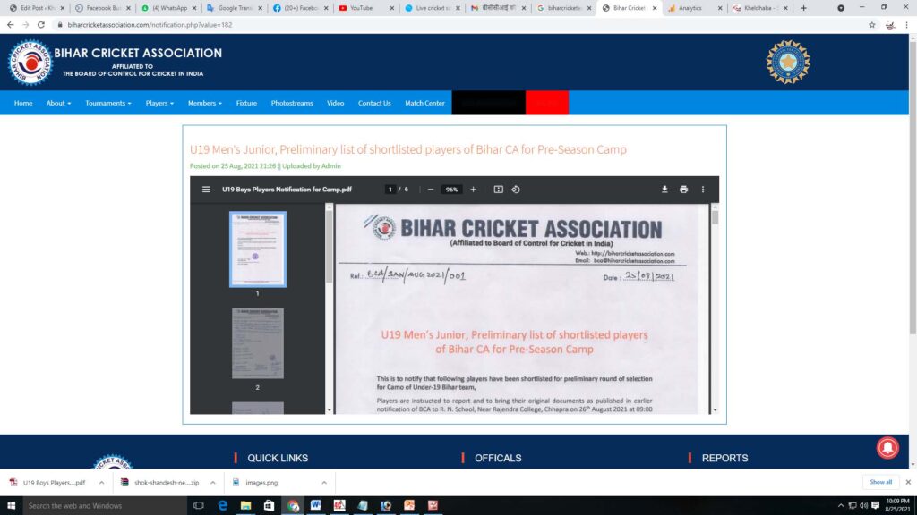
Task: Close the downloads bar
Action: click(908, 482)
